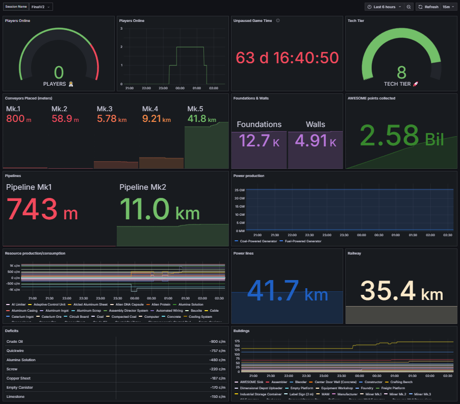Click the Crude Oil deficit row
This screenshot has width=460, height=404.
[x=116, y=341]
